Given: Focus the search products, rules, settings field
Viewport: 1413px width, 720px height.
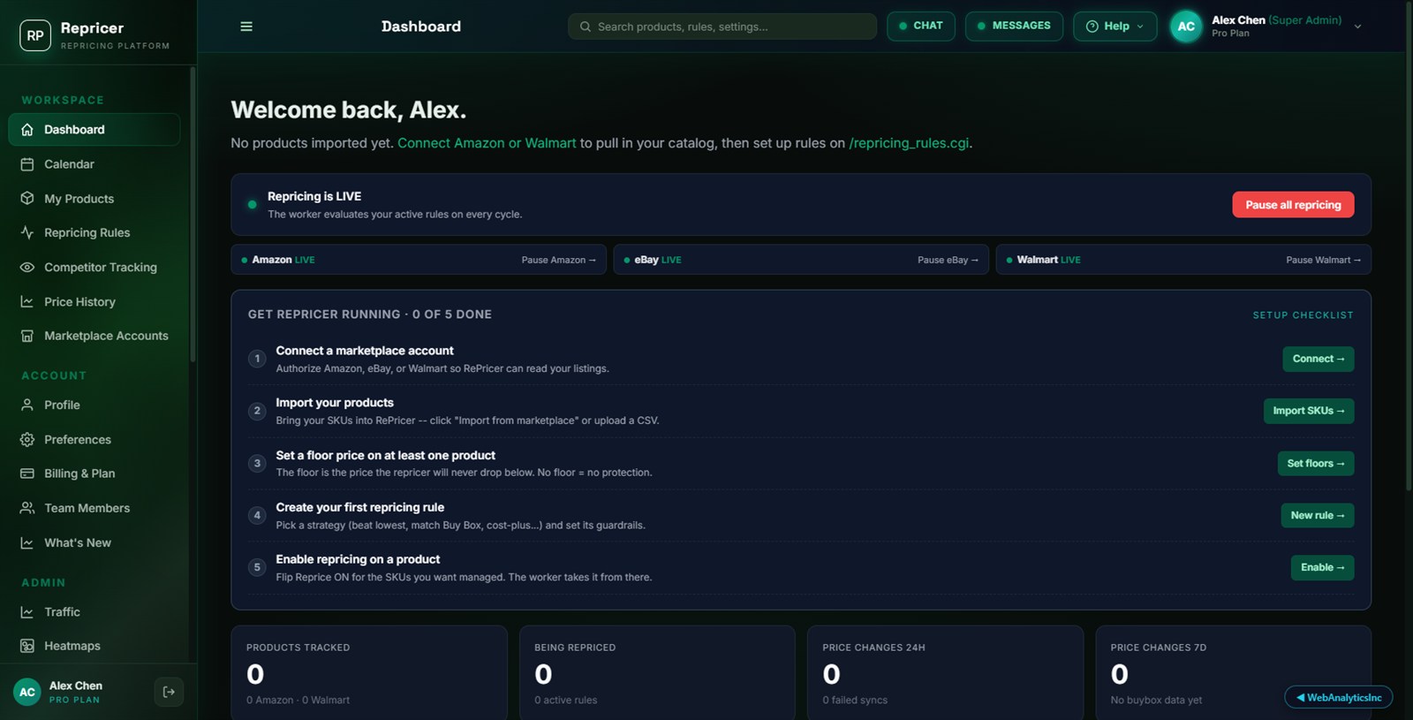Looking at the screenshot, I should click(x=722, y=27).
